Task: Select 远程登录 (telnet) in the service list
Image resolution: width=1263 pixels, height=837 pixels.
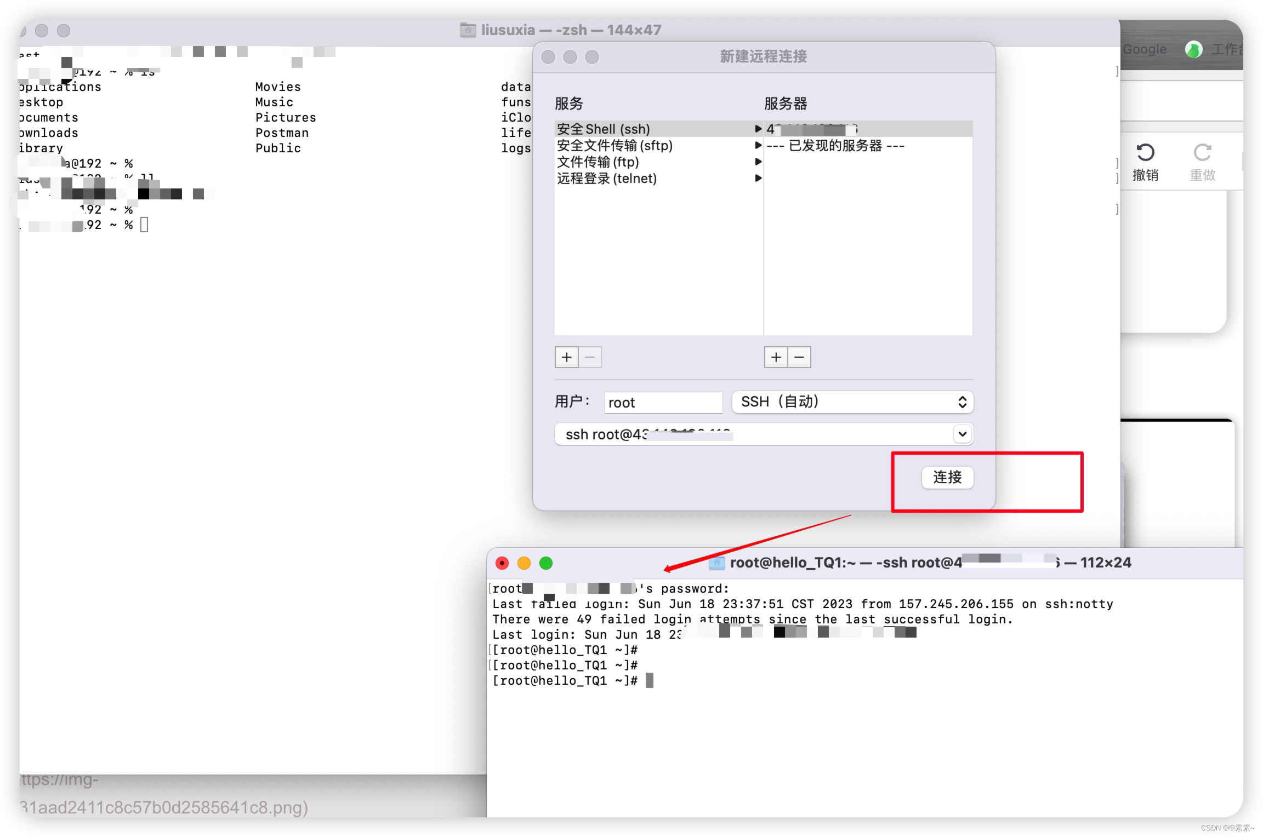Action: pyautogui.click(x=607, y=178)
